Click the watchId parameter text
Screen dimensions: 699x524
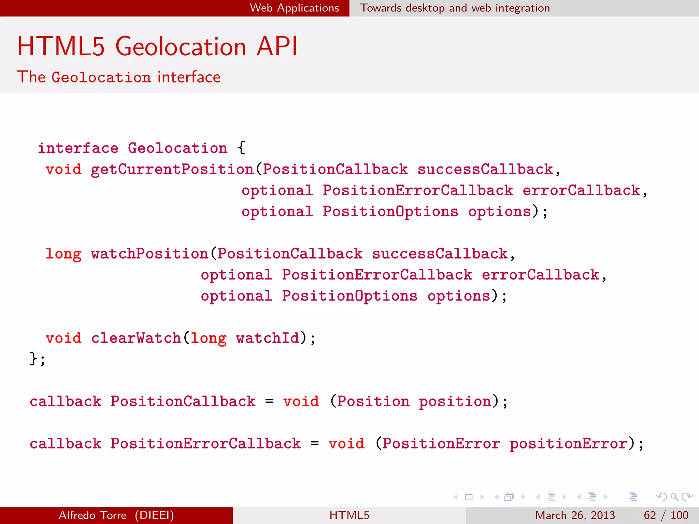click(268, 338)
